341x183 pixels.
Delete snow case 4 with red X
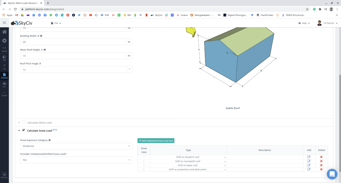321,169
